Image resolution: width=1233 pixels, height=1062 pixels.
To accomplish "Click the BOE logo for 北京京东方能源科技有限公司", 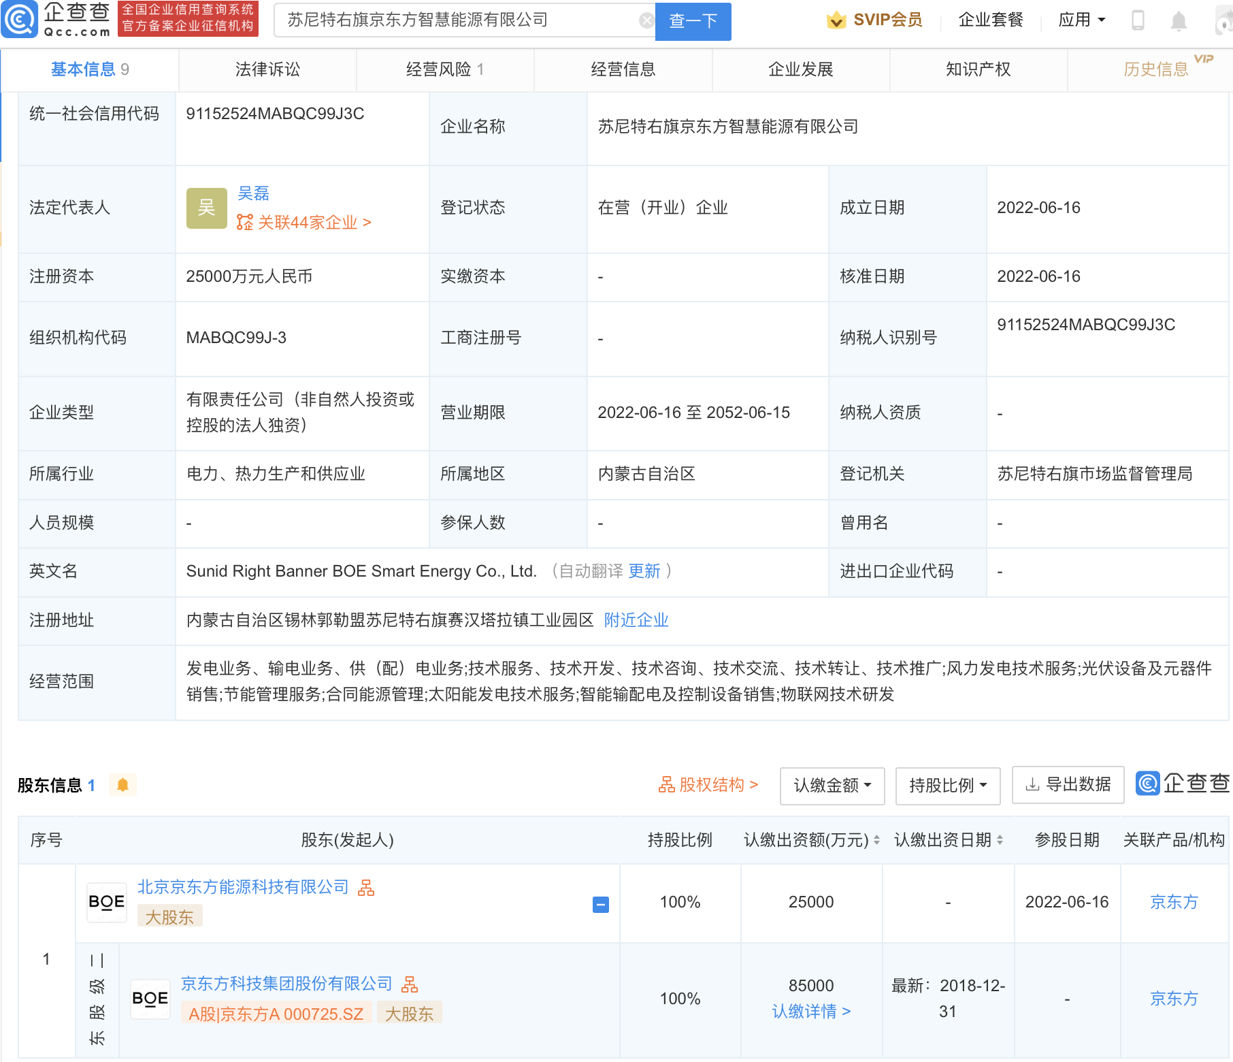I will click(x=107, y=903).
